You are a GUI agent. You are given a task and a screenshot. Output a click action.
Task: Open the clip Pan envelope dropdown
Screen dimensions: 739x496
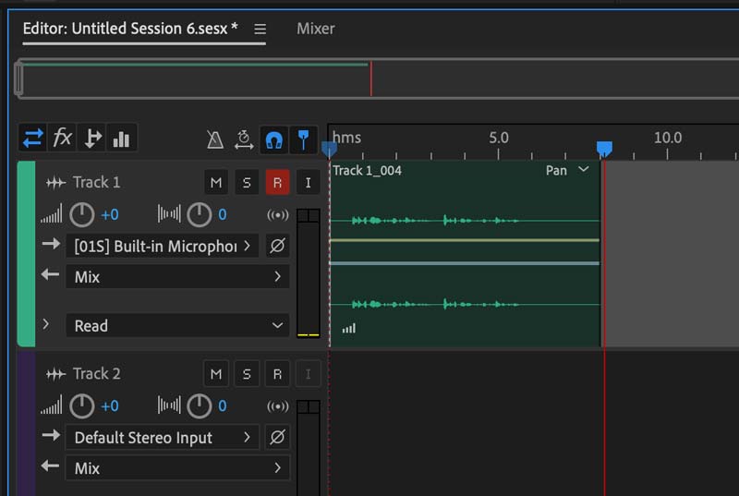pyautogui.click(x=583, y=170)
